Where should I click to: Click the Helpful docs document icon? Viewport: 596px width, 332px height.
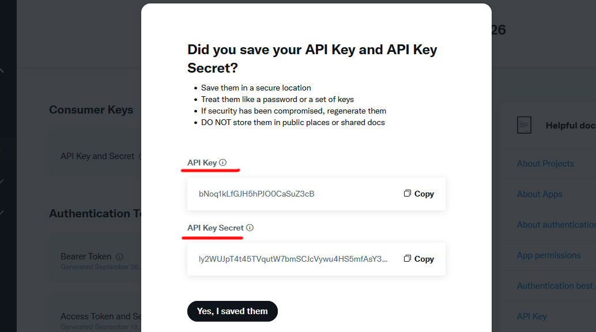tap(524, 125)
